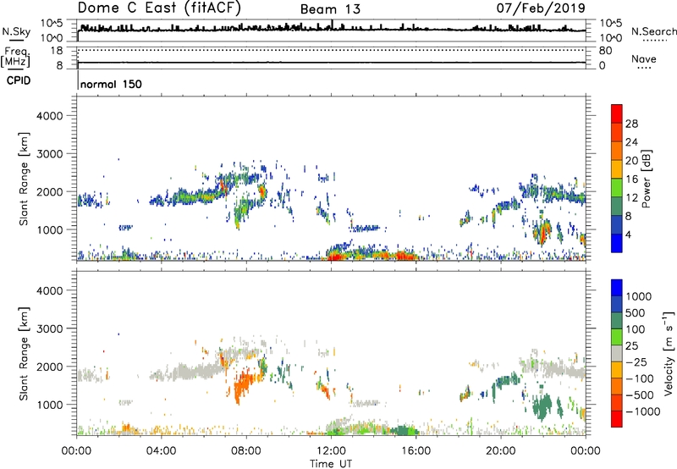Image resolution: width=677 pixels, height=469 pixels.
Task: Select the '16' power colorbar value
Action: tap(631, 179)
